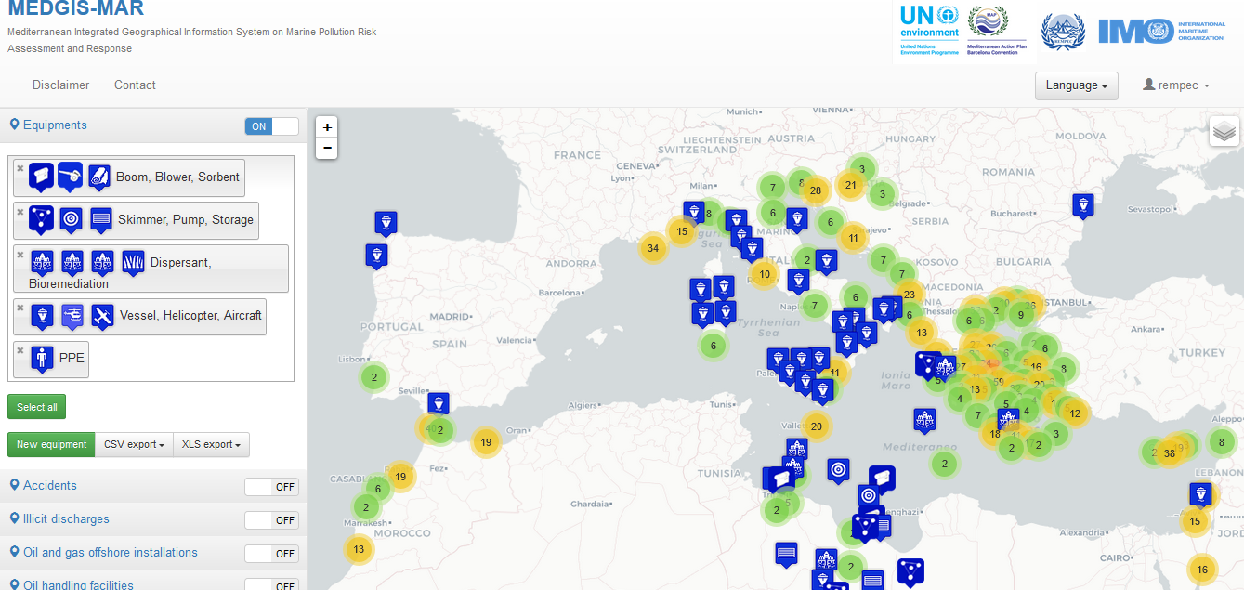This screenshot has height=590, width=1244.
Task: Expand the Language dropdown
Action: 1076,85
